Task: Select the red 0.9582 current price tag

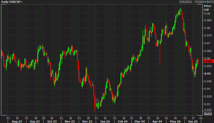Action: click(x=208, y=61)
